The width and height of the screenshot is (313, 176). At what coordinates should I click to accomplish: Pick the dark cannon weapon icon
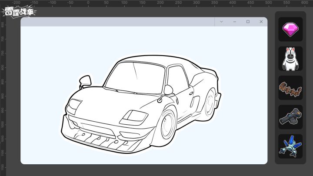click(x=290, y=117)
